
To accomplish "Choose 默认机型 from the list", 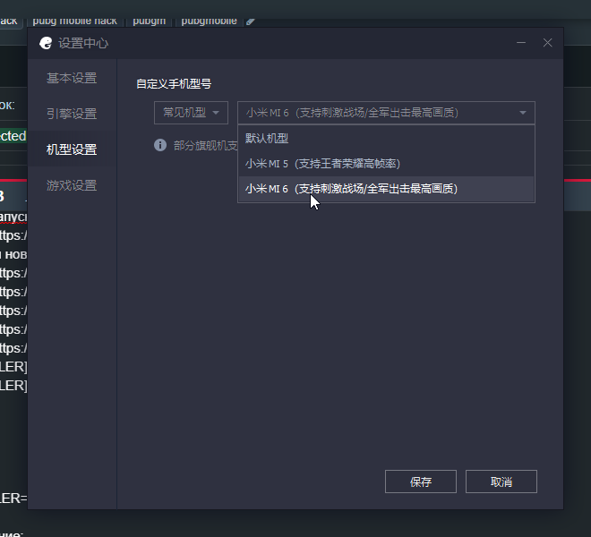I will pyautogui.click(x=386, y=139).
